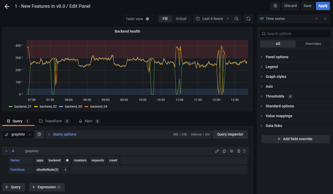Hide query A results with the eye icon

tap(231, 151)
